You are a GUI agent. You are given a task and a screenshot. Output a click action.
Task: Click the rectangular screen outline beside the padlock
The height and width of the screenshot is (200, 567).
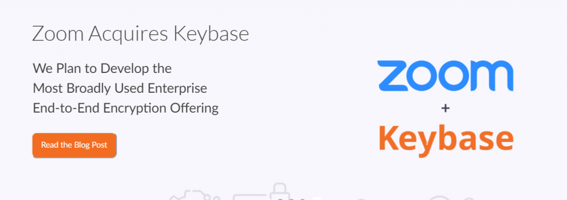(x=250, y=197)
